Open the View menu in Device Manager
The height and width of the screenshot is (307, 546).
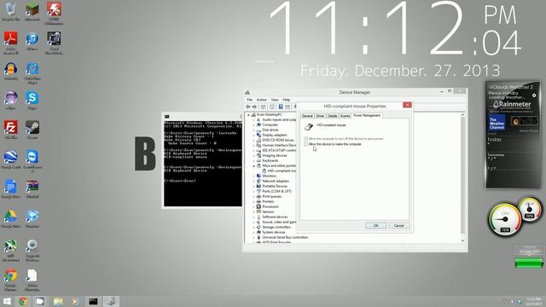[275, 100]
